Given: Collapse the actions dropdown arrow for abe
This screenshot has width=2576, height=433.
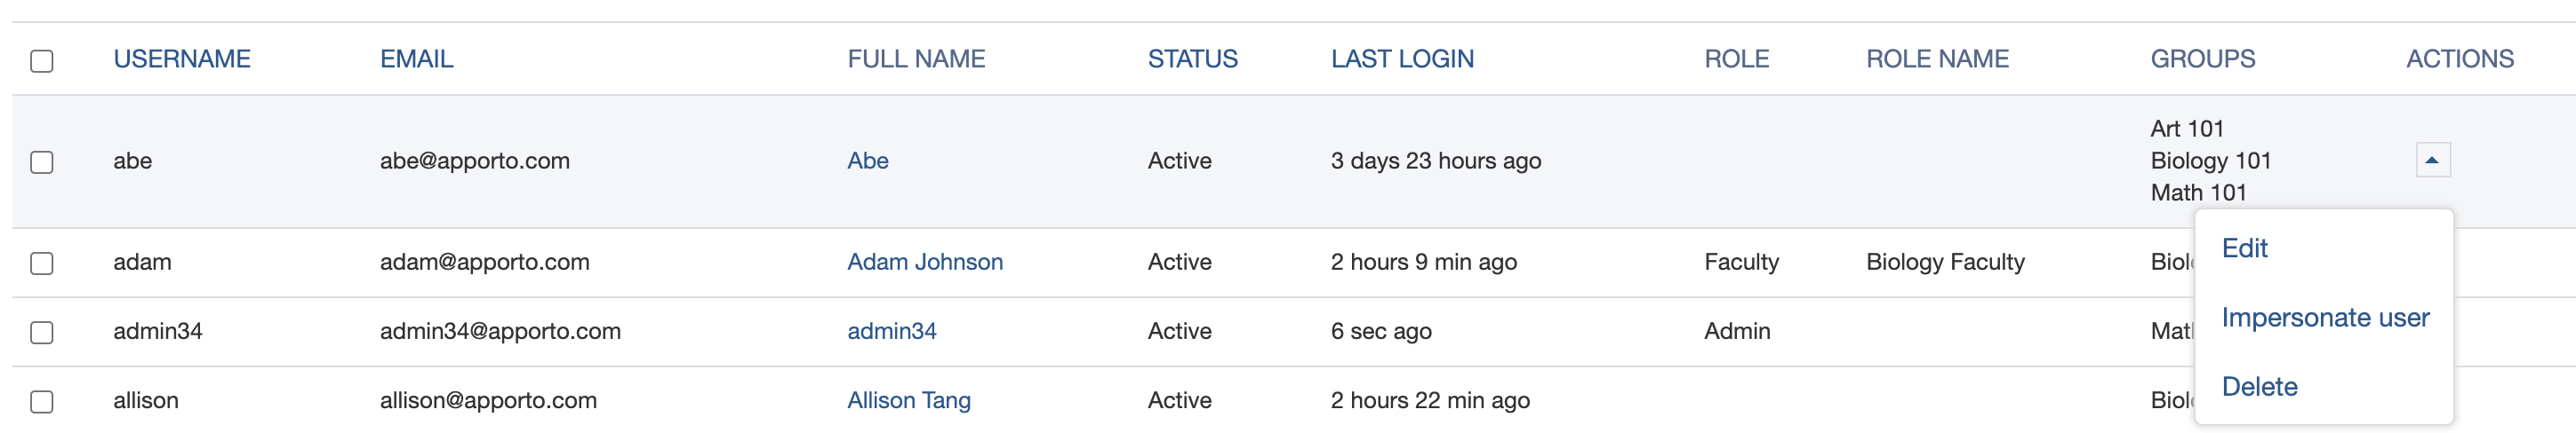Looking at the screenshot, I should point(2432,160).
